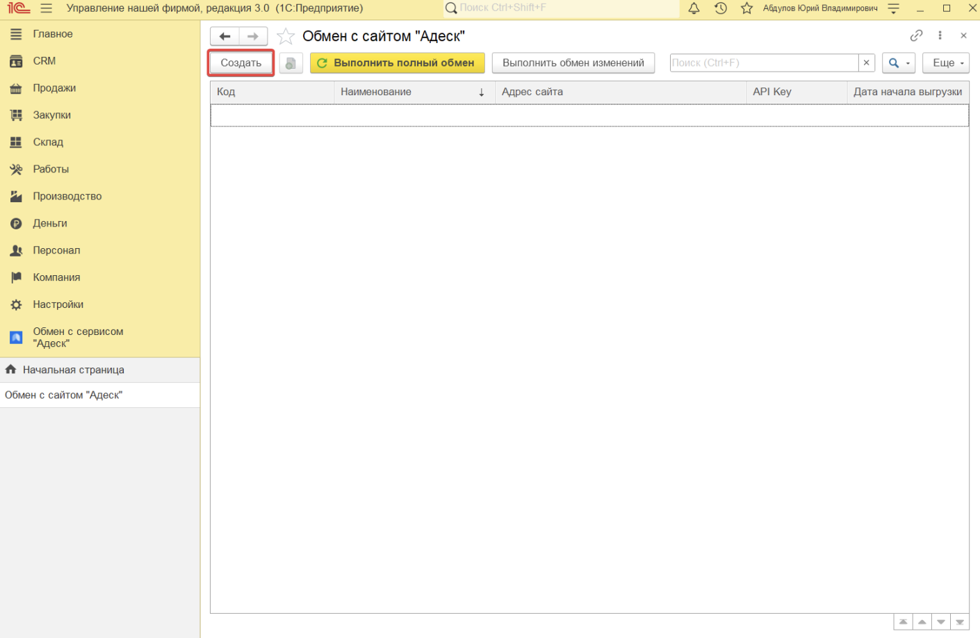Move up one row in list
This screenshot has height=638, width=980.
coord(922,622)
